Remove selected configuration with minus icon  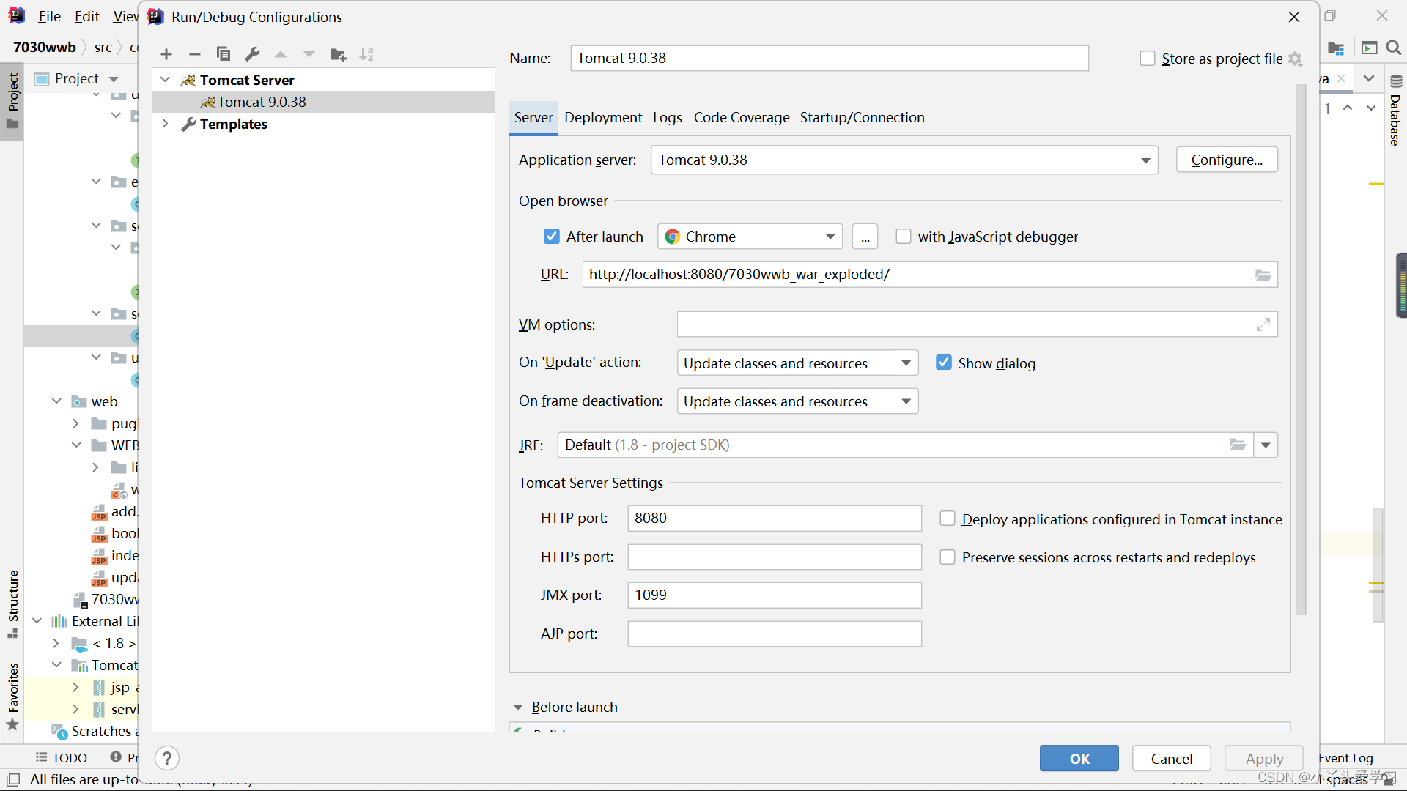[x=194, y=54]
